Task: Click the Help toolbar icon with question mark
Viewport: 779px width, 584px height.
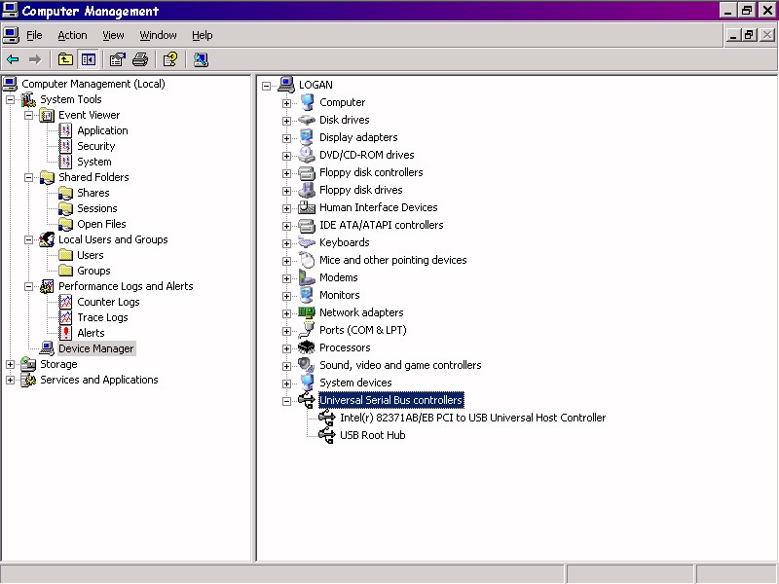Action: point(169,59)
